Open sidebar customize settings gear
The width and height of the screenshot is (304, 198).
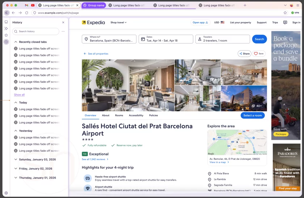[6, 193]
